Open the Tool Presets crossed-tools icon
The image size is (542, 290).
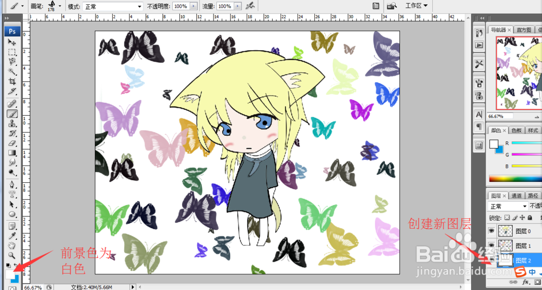click(x=479, y=64)
